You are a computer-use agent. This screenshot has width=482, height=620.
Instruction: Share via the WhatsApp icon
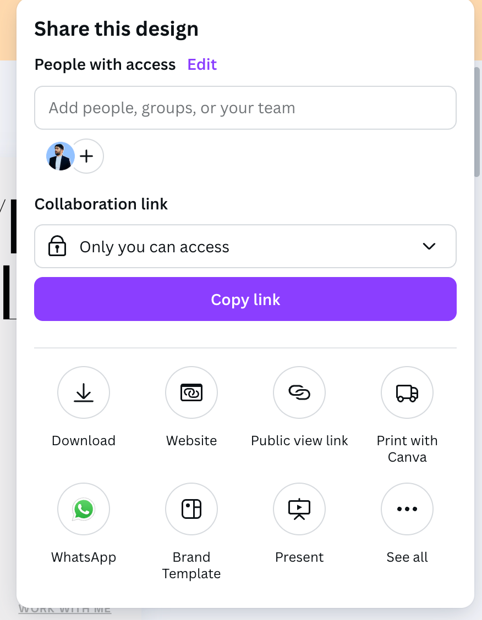click(x=84, y=509)
